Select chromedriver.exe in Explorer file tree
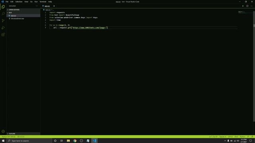The image size is (255, 143). coord(23,19)
